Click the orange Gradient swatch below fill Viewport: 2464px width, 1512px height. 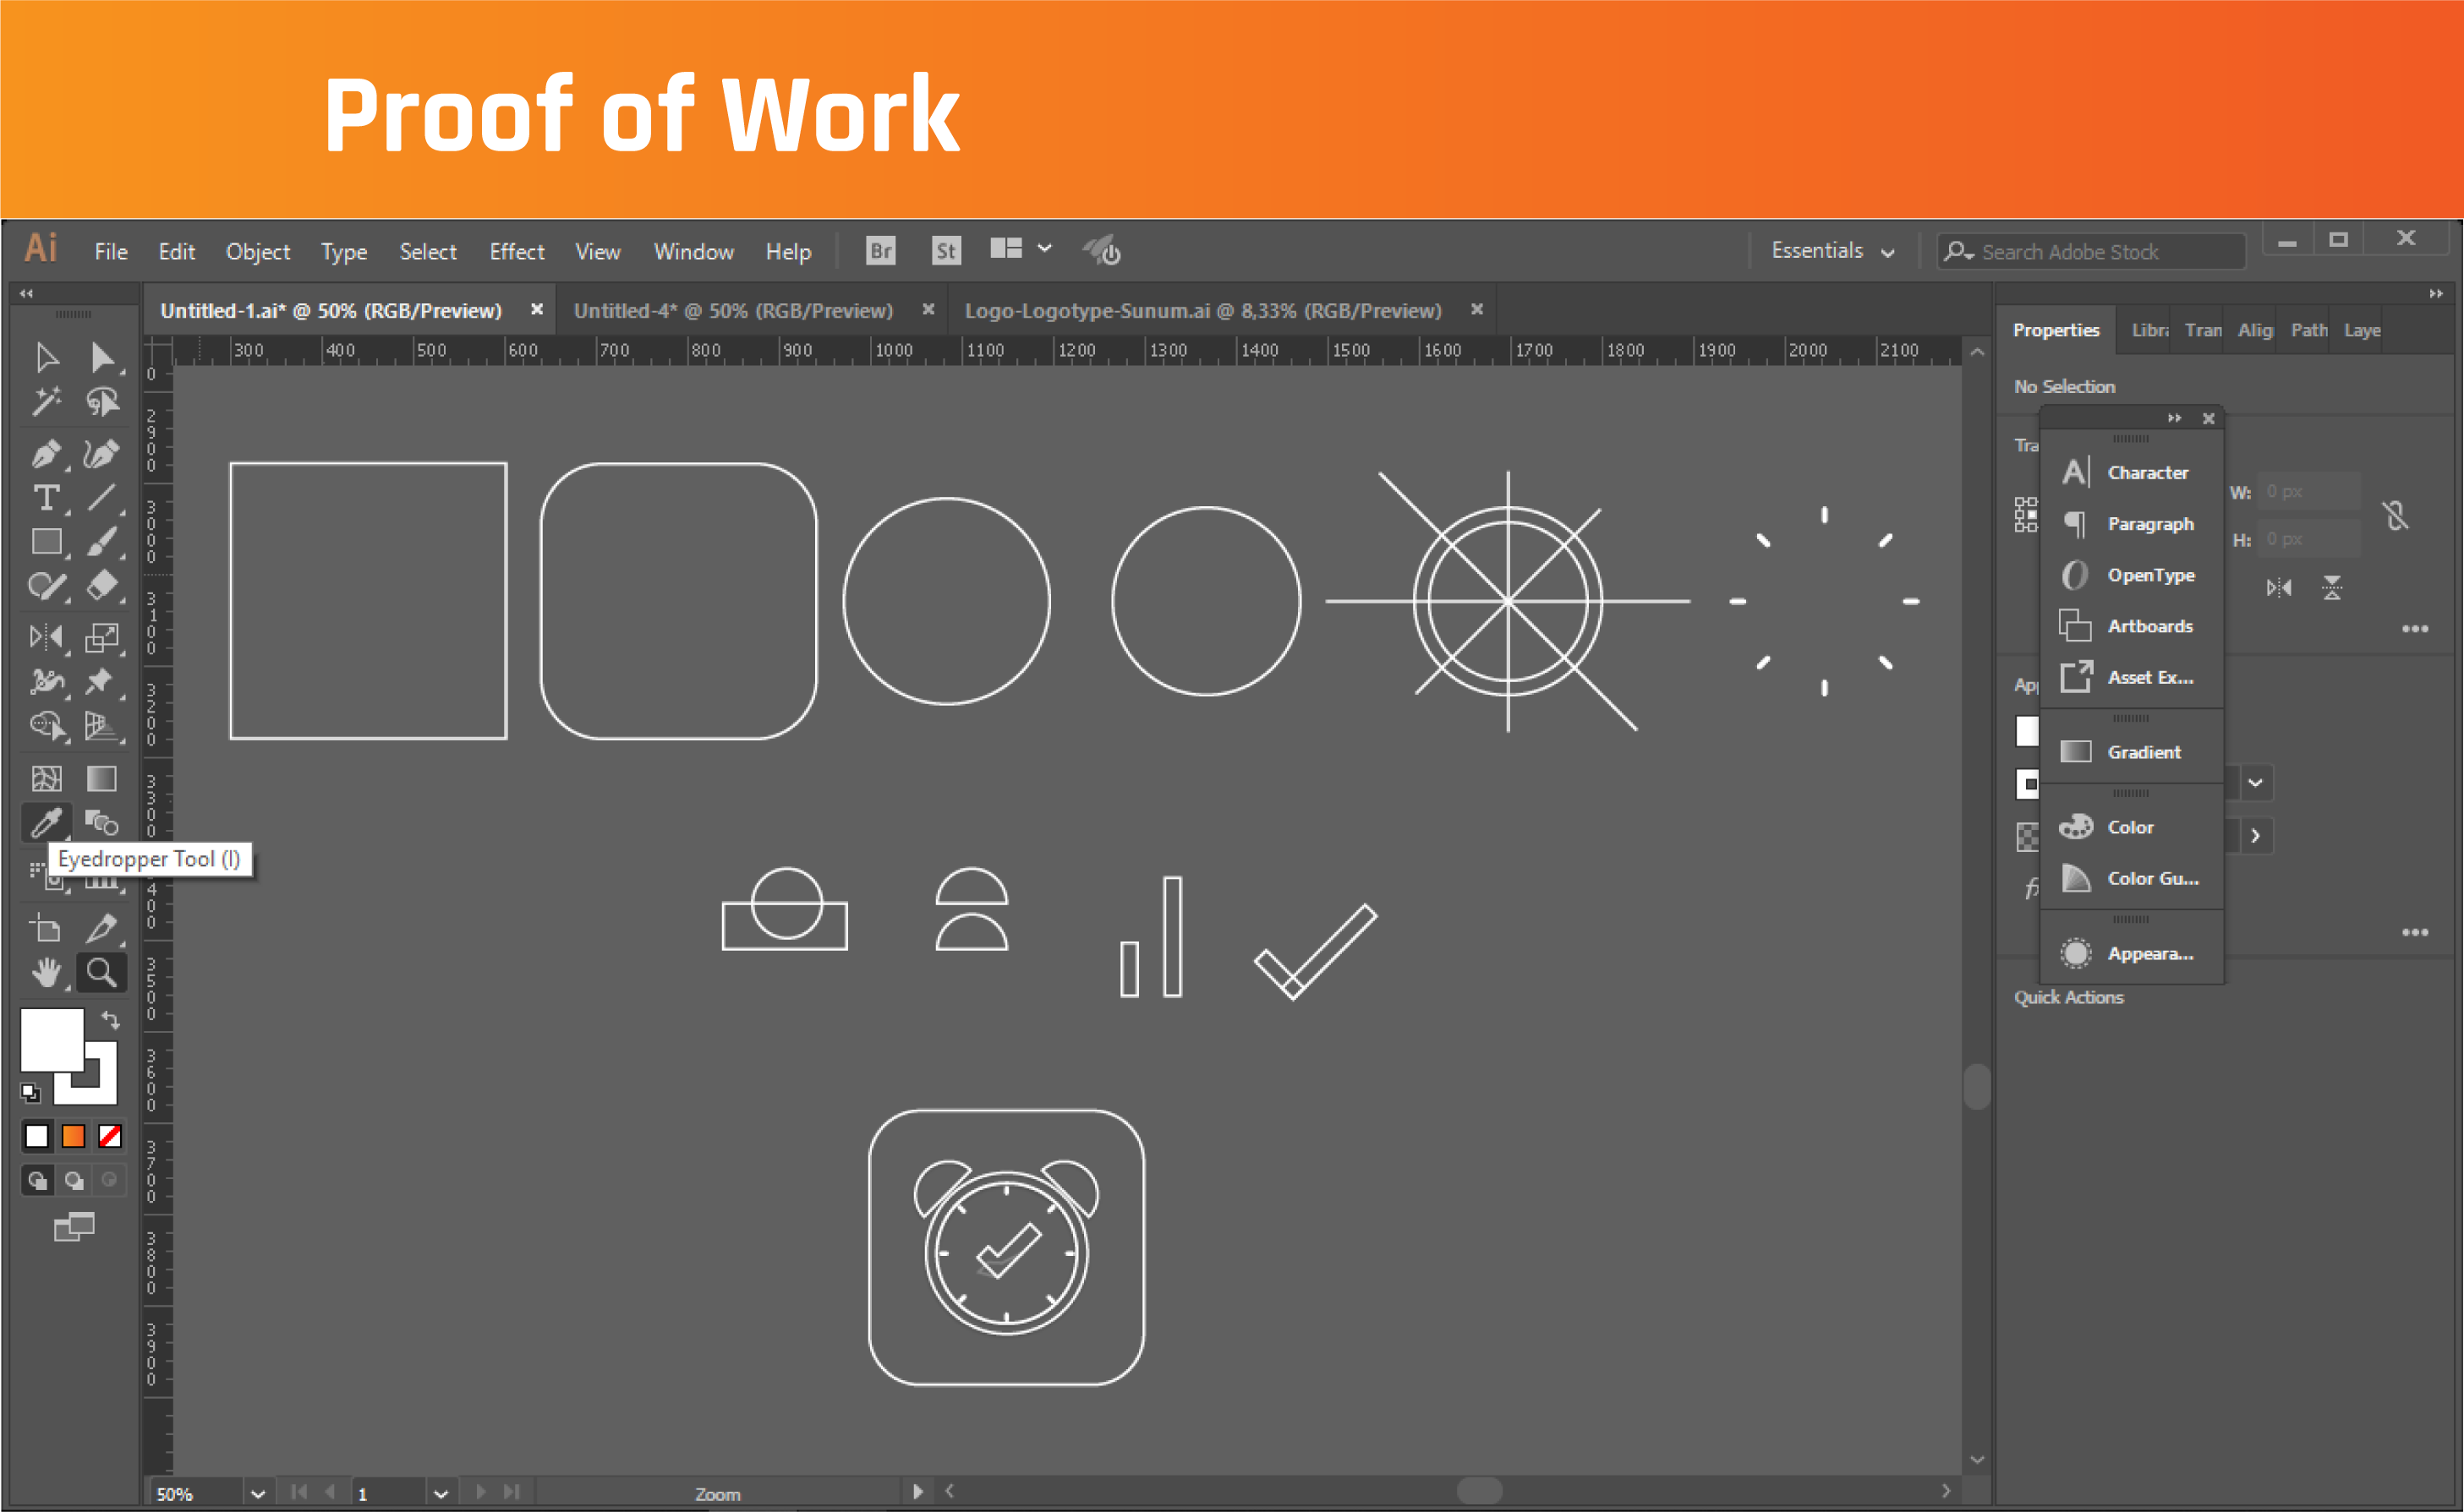[x=73, y=1136]
